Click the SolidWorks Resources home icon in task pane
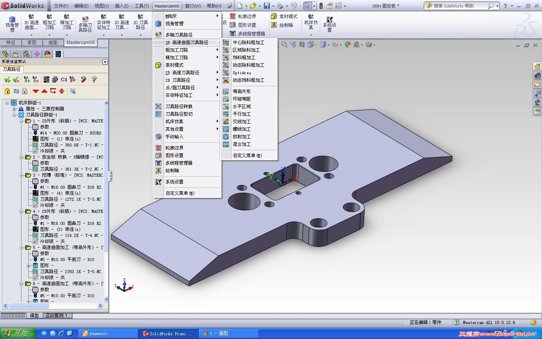This screenshot has height=339, width=542. pos(537,67)
